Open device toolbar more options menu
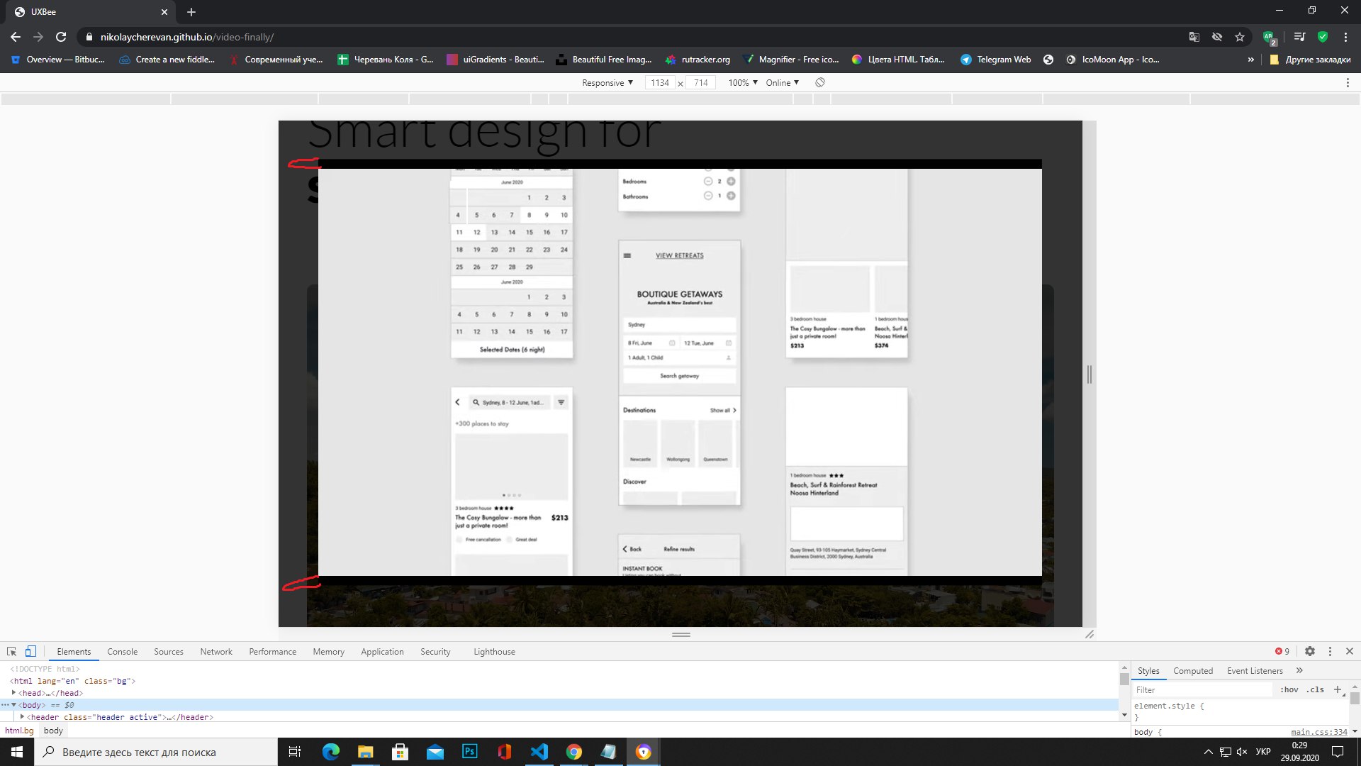The image size is (1361, 766). [1348, 83]
